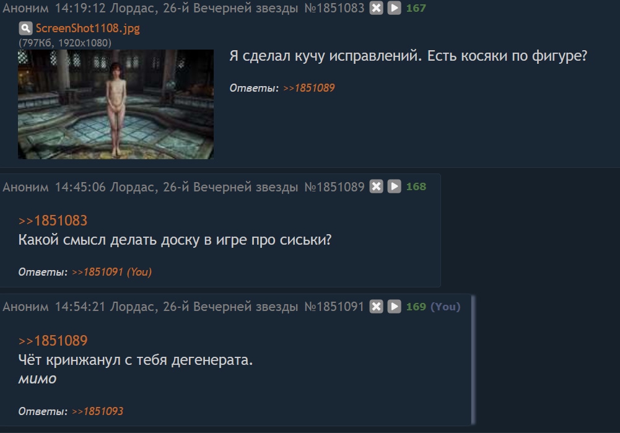Click post number №1851091 to reply
Screen dimensions: 620x433
(x=334, y=307)
